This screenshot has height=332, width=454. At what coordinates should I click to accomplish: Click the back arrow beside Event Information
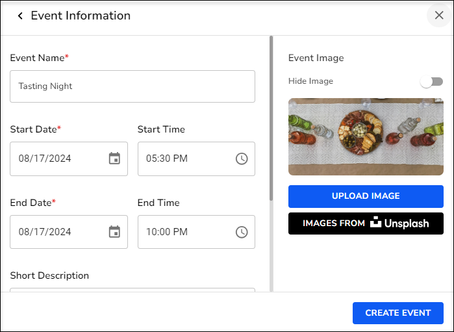(x=20, y=16)
